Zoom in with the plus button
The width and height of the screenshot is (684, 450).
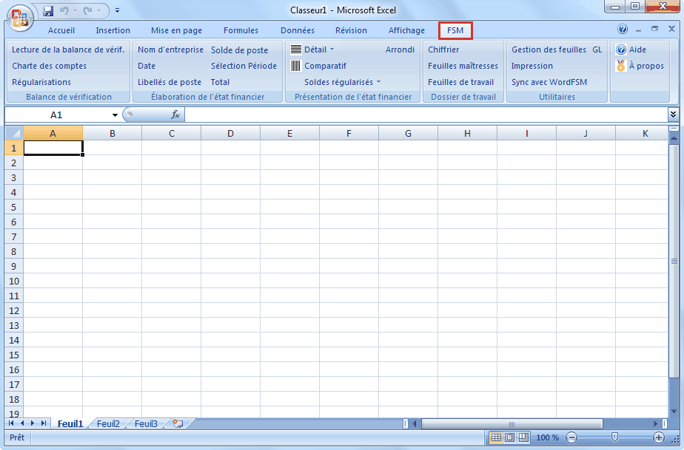(659, 437)
